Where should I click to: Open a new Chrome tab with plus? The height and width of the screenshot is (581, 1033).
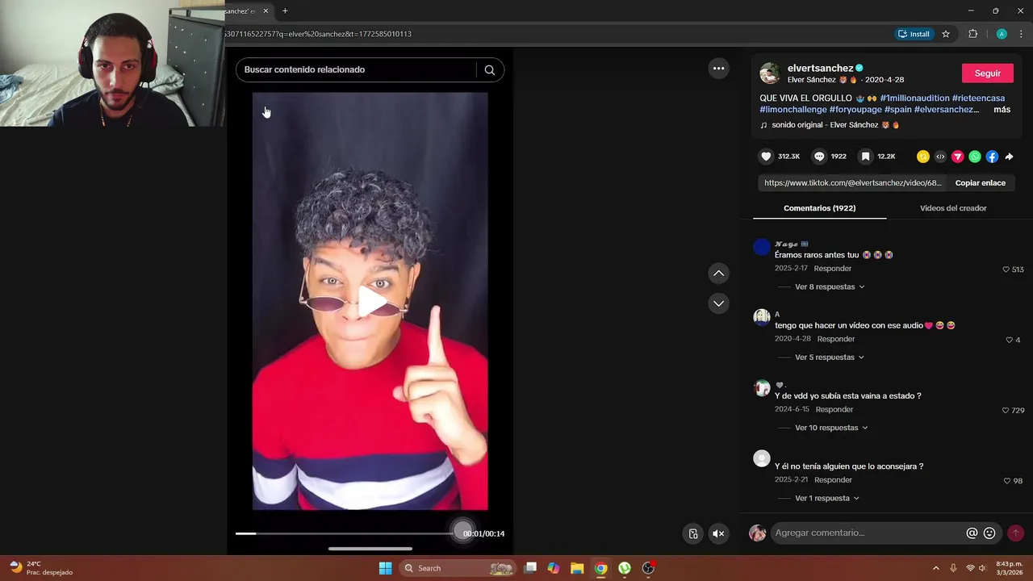click(x=285, y=11)
